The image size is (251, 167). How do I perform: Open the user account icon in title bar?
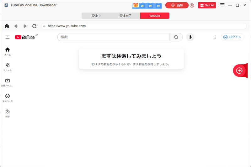[x=192, y=5]
